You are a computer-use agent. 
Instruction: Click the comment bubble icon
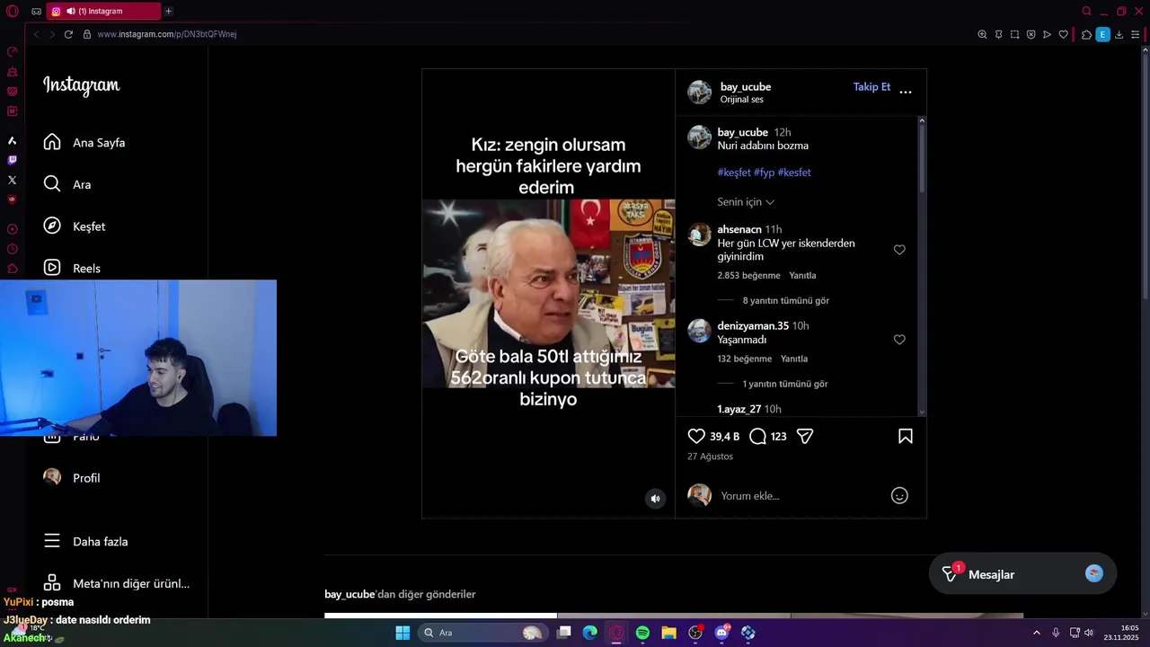click(757, 436)
